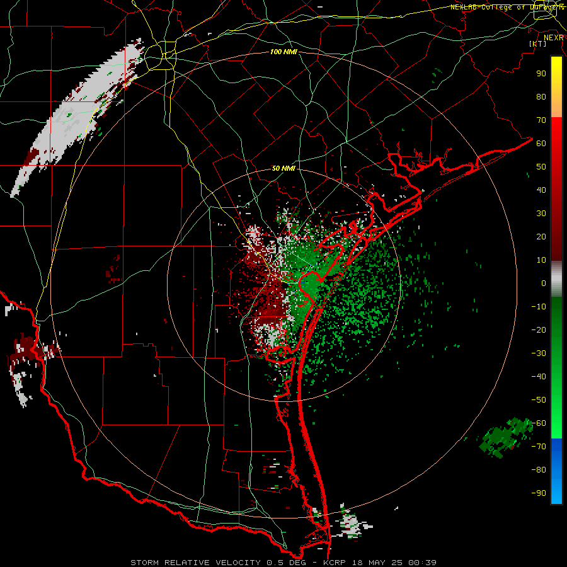The width and height of the screenshot is (567, 567).
Task: Click the 70 value on velocity scale
Action: click(541, 120)
